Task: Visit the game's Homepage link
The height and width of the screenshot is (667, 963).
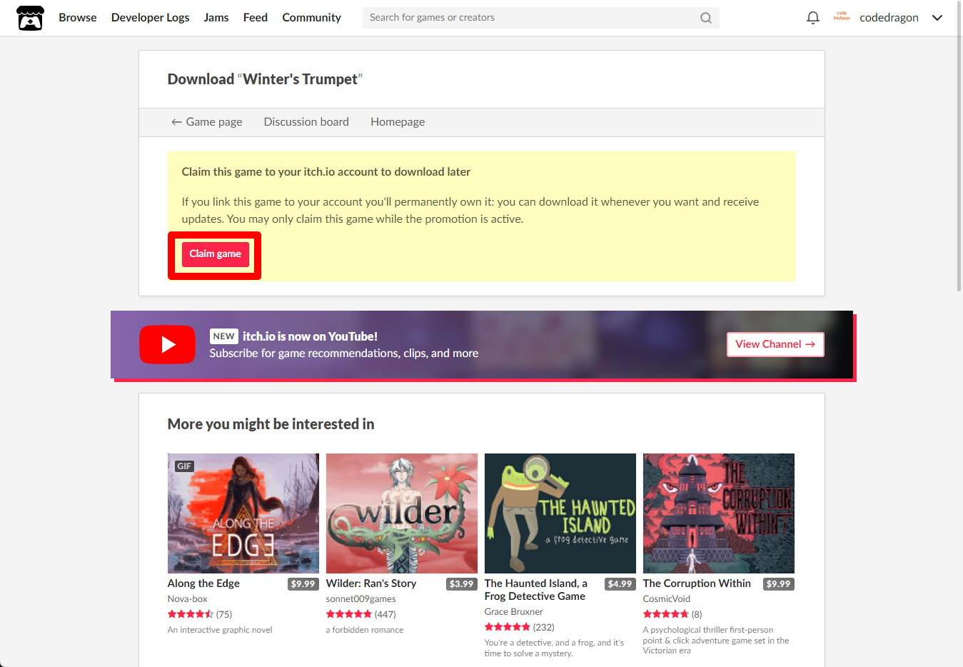Action: click(398, 122)
